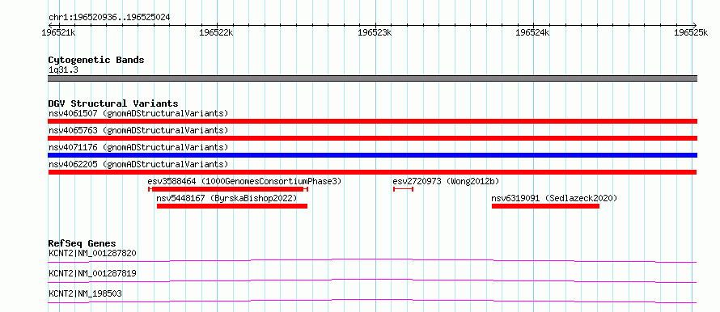Open esv2720973 Wong2012b label
The image size is (720, 312).
point(446,181)
